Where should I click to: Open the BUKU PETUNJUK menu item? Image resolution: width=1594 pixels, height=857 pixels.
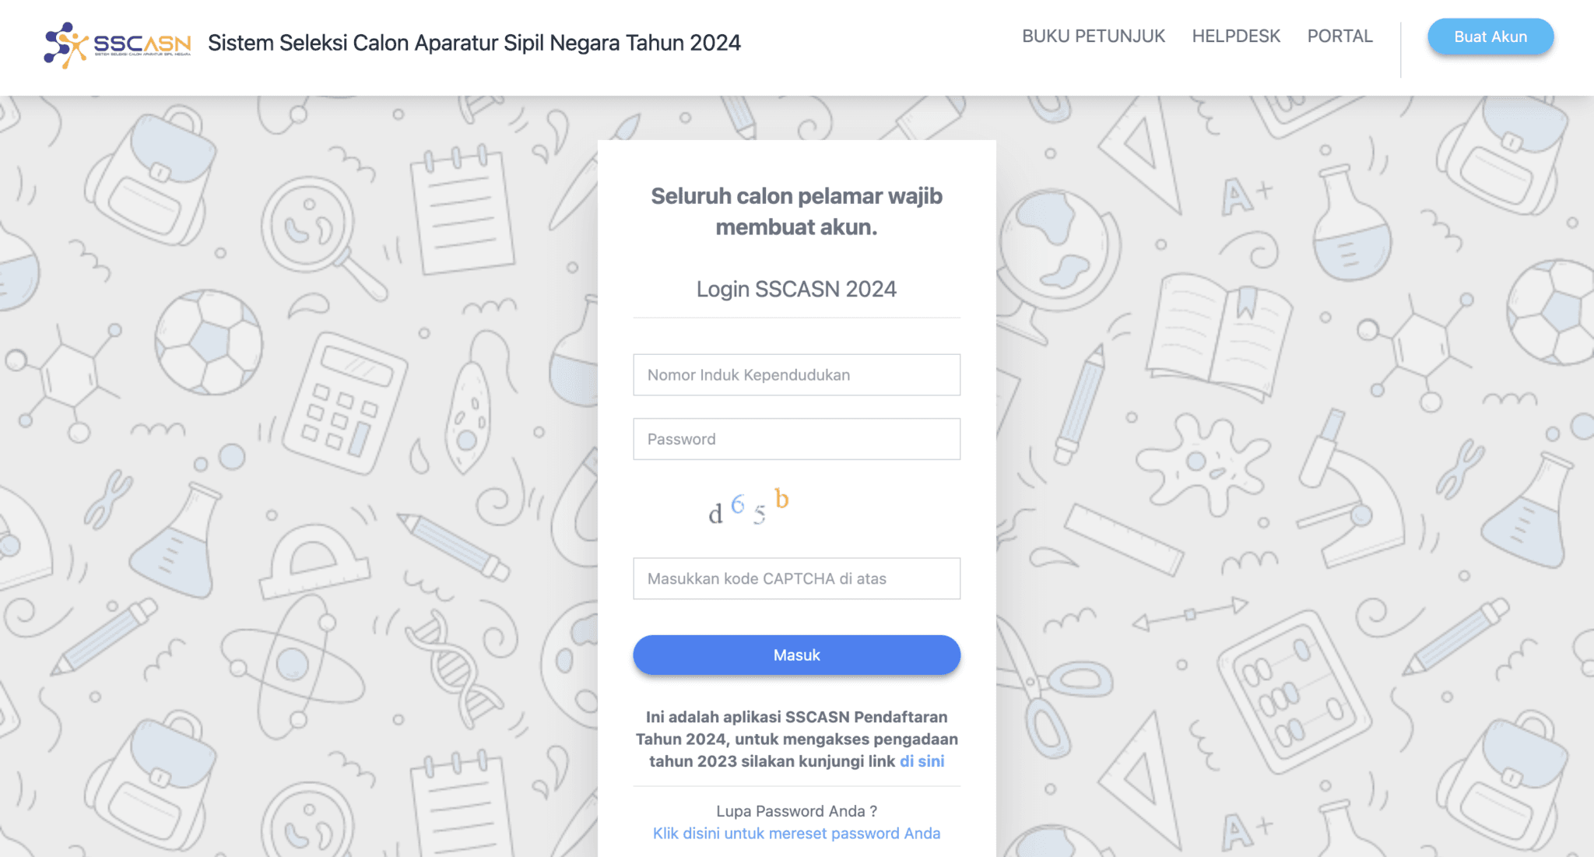pyautogui.click(x=1093, y=37)
